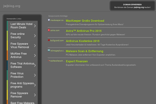156x104 pixels.
Task: Open Free Virus Protection entry
Action: tap(22, 75)
